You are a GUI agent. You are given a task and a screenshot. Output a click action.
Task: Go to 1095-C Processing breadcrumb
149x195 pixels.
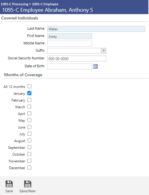(15, 4)
